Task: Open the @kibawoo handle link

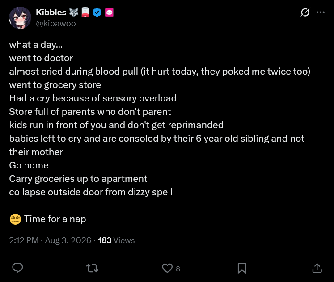Action: click(x=56, y=23)
